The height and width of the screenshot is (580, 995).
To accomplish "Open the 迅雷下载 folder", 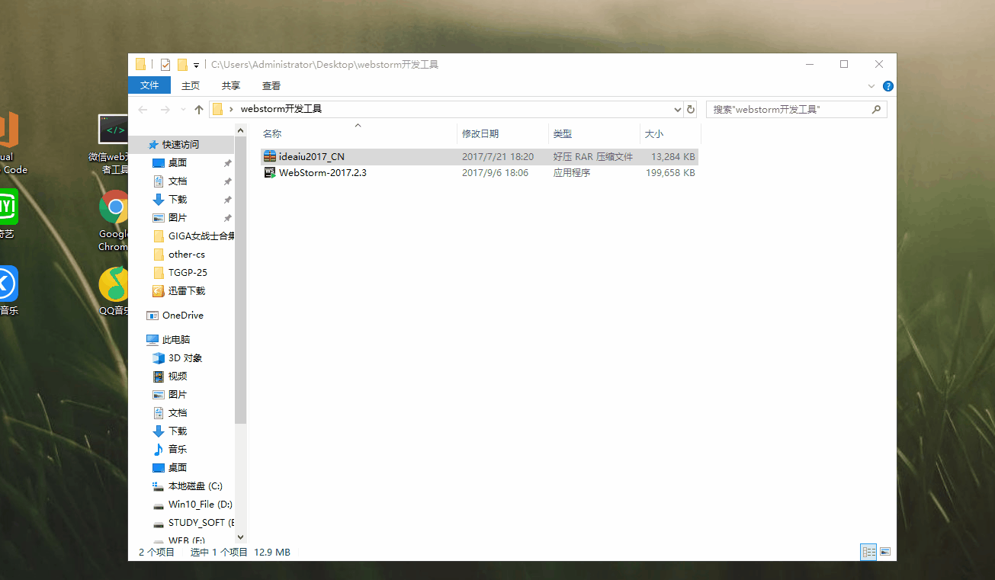I will pos(186,290).
